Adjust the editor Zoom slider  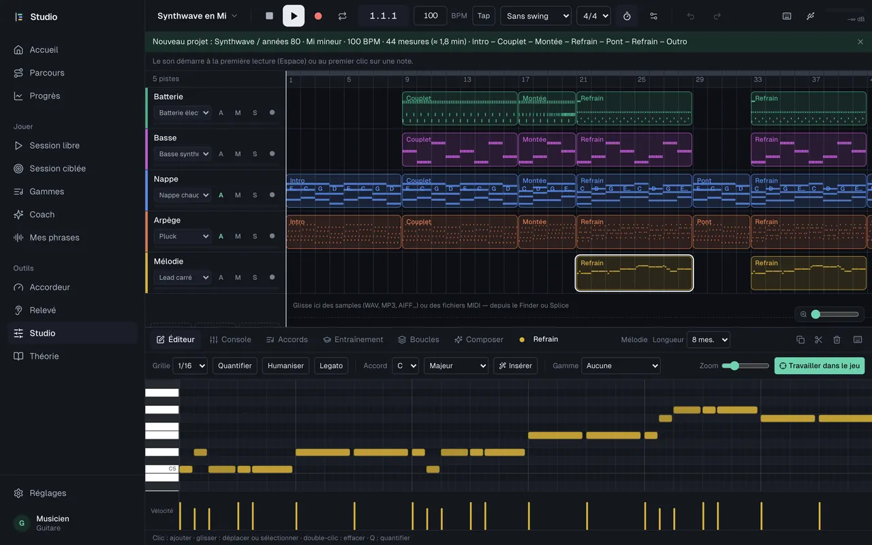coord(745,366)
